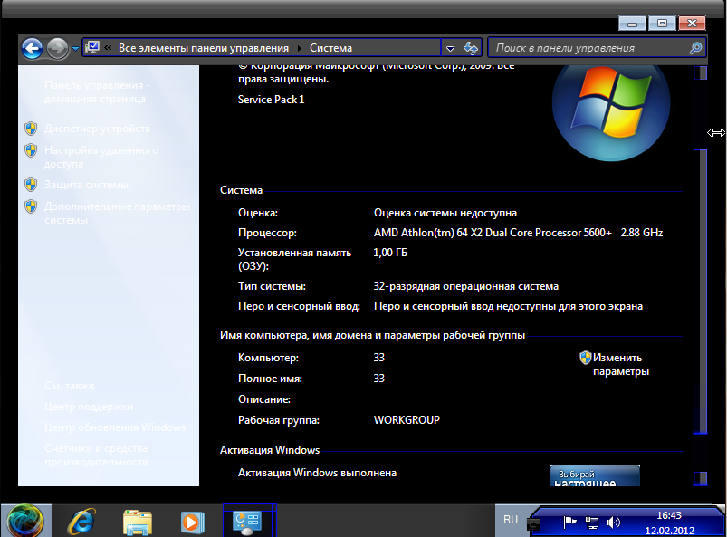Image resolution: width=727 pixels, height=537 pixels.
Task: Click the scrollbar up arrow
Action: [x=700, y=72]
